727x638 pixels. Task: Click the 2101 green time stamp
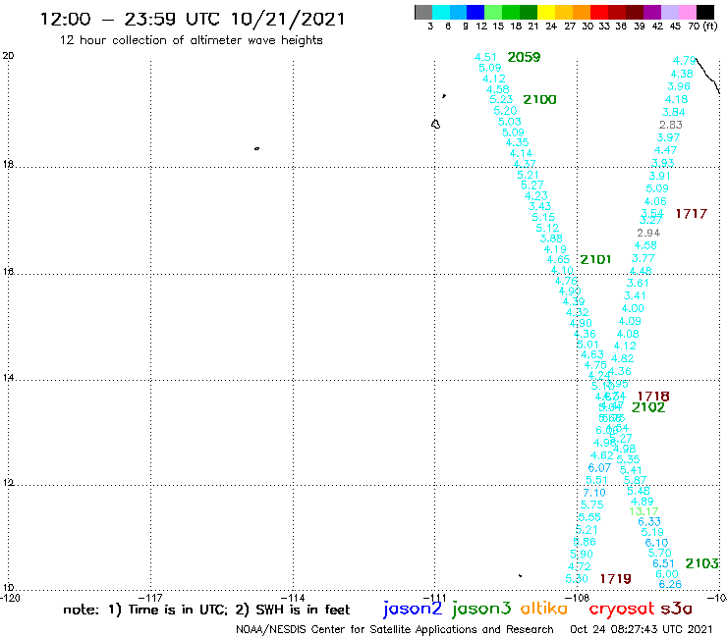pyautogui.click(x=595, y=259)
